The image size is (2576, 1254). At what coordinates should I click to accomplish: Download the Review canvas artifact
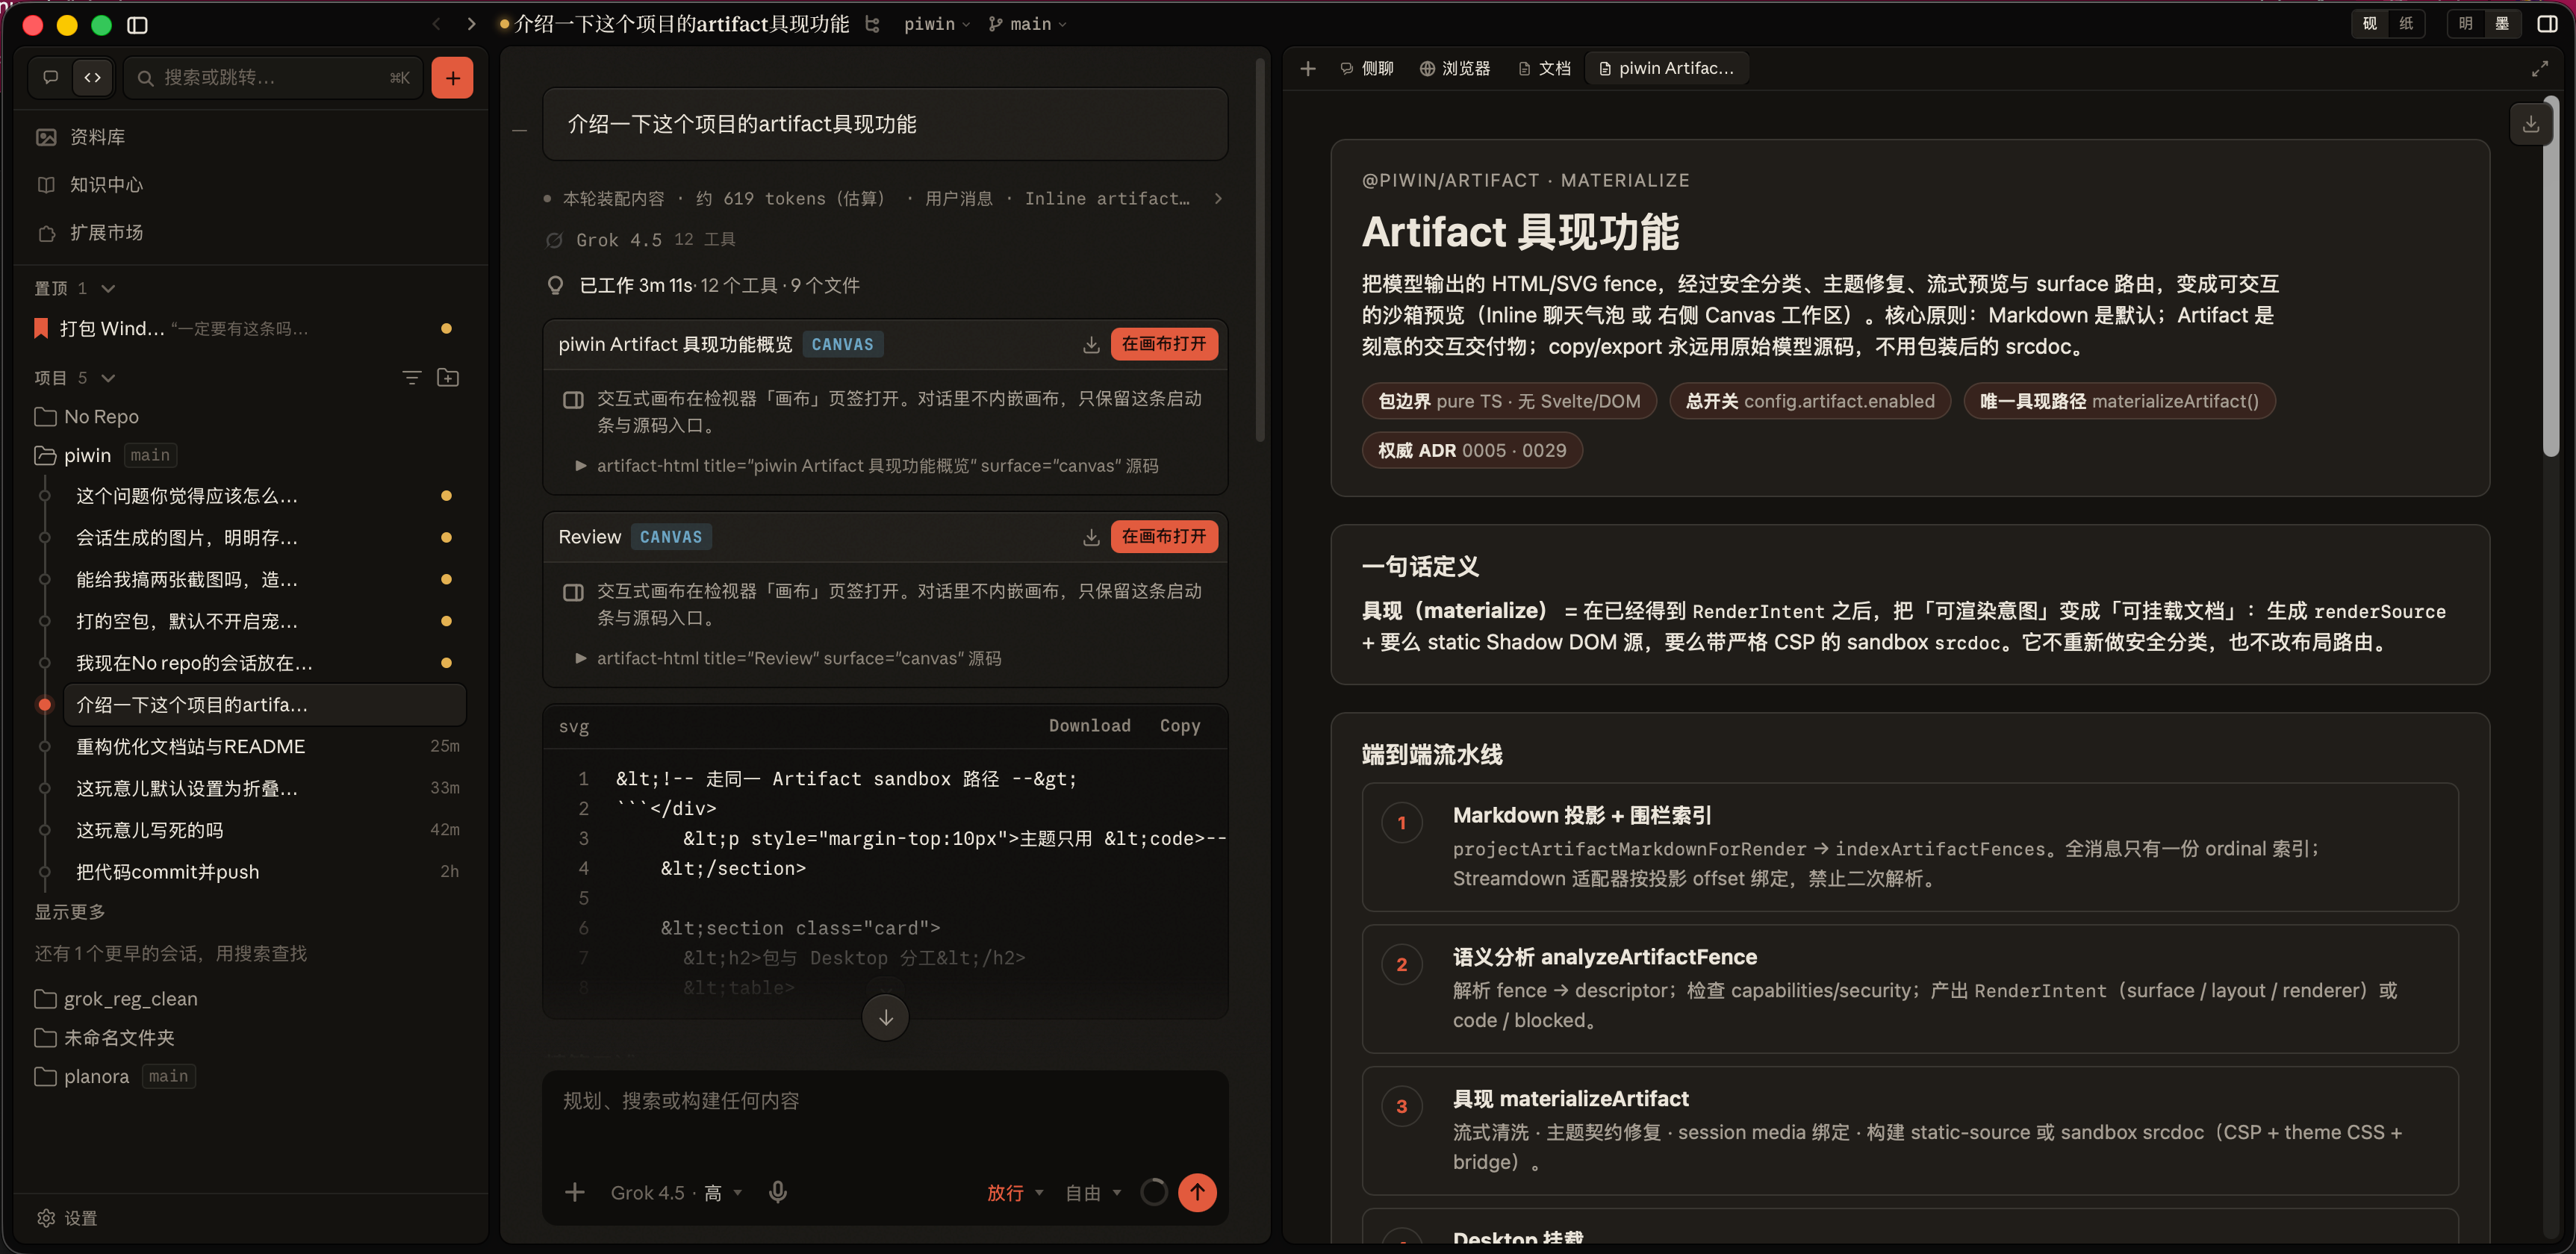click(1091, 537)
